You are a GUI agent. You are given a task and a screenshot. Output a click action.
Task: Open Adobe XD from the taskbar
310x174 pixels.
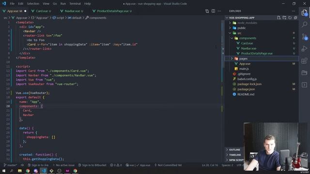[67, 171]
